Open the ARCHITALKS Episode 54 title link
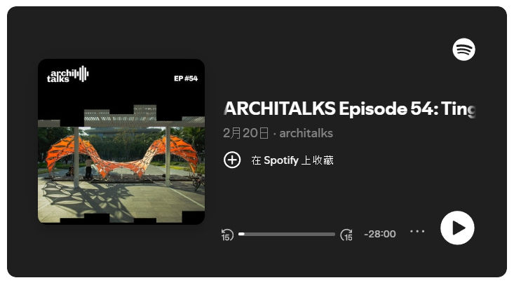The height and width of the screenshot is (285, 514). (349, 109)
